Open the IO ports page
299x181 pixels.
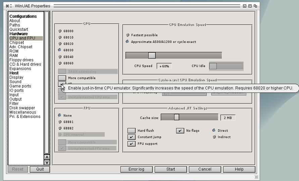click(16, 90)
